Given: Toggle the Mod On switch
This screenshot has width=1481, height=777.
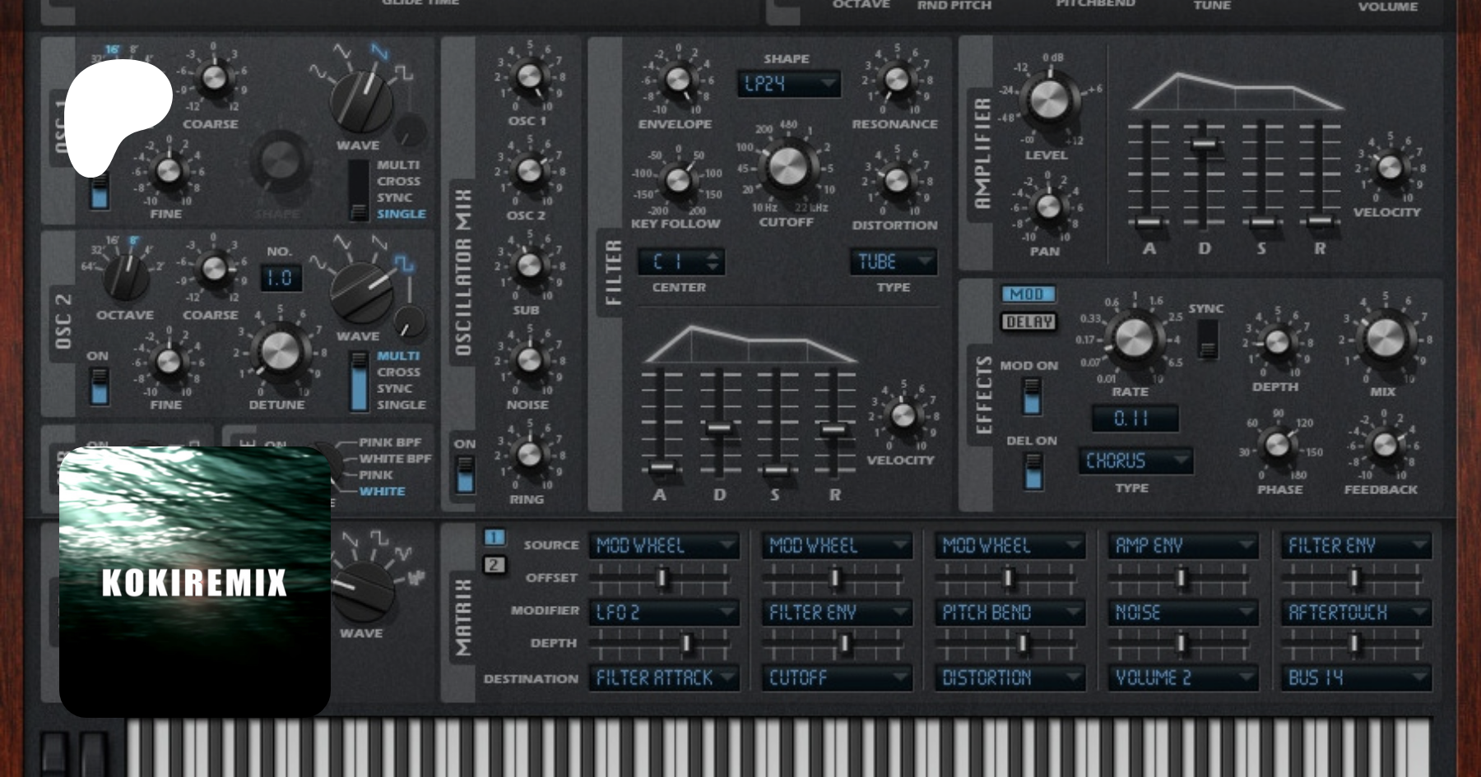Looking at the screenshot, I should point(1031,396).
